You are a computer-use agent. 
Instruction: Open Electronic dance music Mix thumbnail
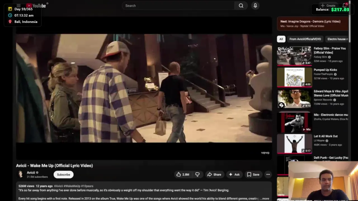click(x=294, y=122)
